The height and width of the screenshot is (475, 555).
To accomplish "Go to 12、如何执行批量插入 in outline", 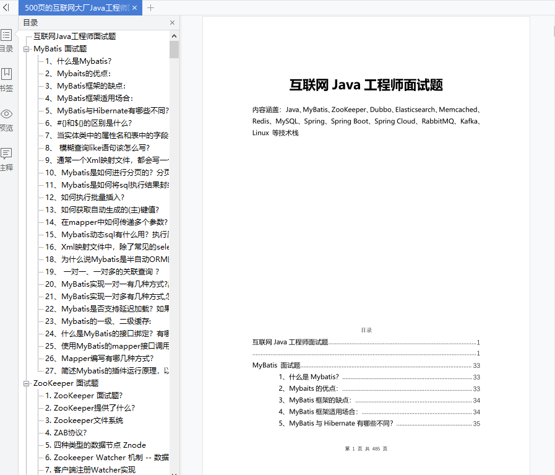I will coord(85,198).
